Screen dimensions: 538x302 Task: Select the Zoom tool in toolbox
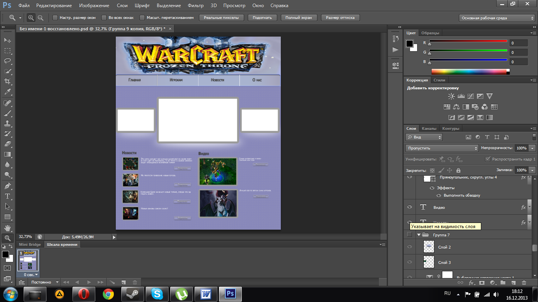7,238
